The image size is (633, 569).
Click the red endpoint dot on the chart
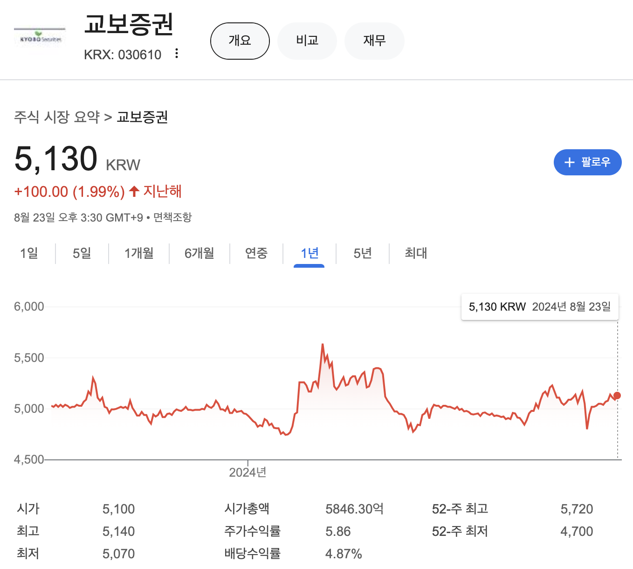tap(617, 396)
